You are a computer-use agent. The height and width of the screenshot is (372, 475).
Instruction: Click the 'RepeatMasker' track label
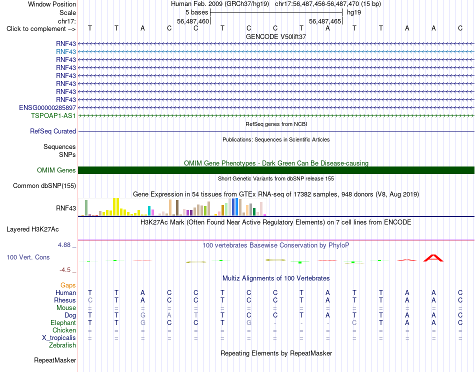pyautogui.click(x=55, y=360)
